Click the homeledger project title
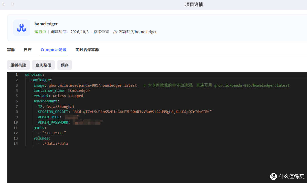The height and width of the screenshot is (183, 307). point(46,24)
